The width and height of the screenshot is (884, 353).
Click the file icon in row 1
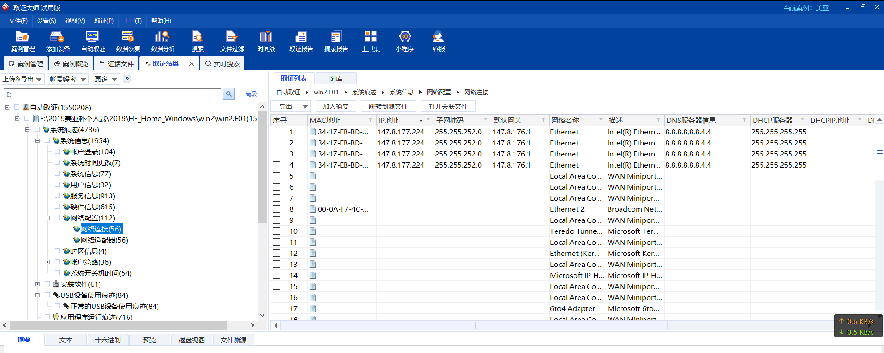(x=313, y=132)
